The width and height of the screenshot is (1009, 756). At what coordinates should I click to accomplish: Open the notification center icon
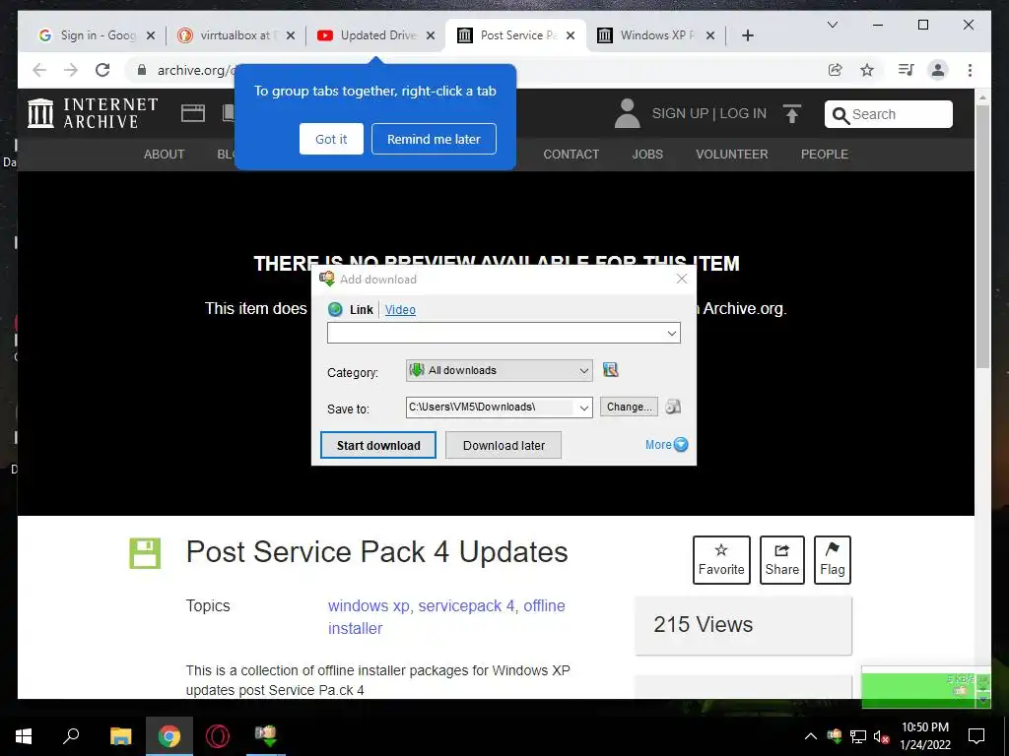pos(976,736)
